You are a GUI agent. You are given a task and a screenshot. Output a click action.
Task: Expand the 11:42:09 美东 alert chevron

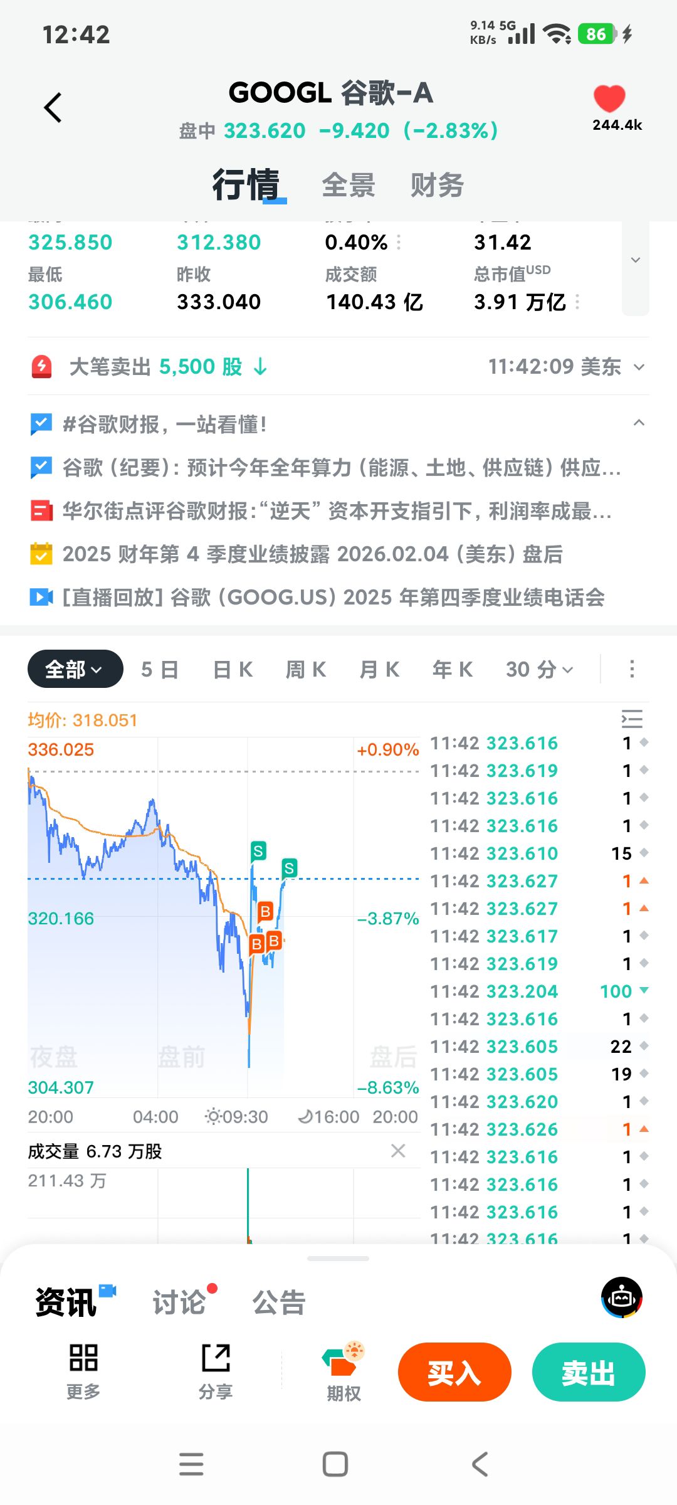(x=639, y=367)
